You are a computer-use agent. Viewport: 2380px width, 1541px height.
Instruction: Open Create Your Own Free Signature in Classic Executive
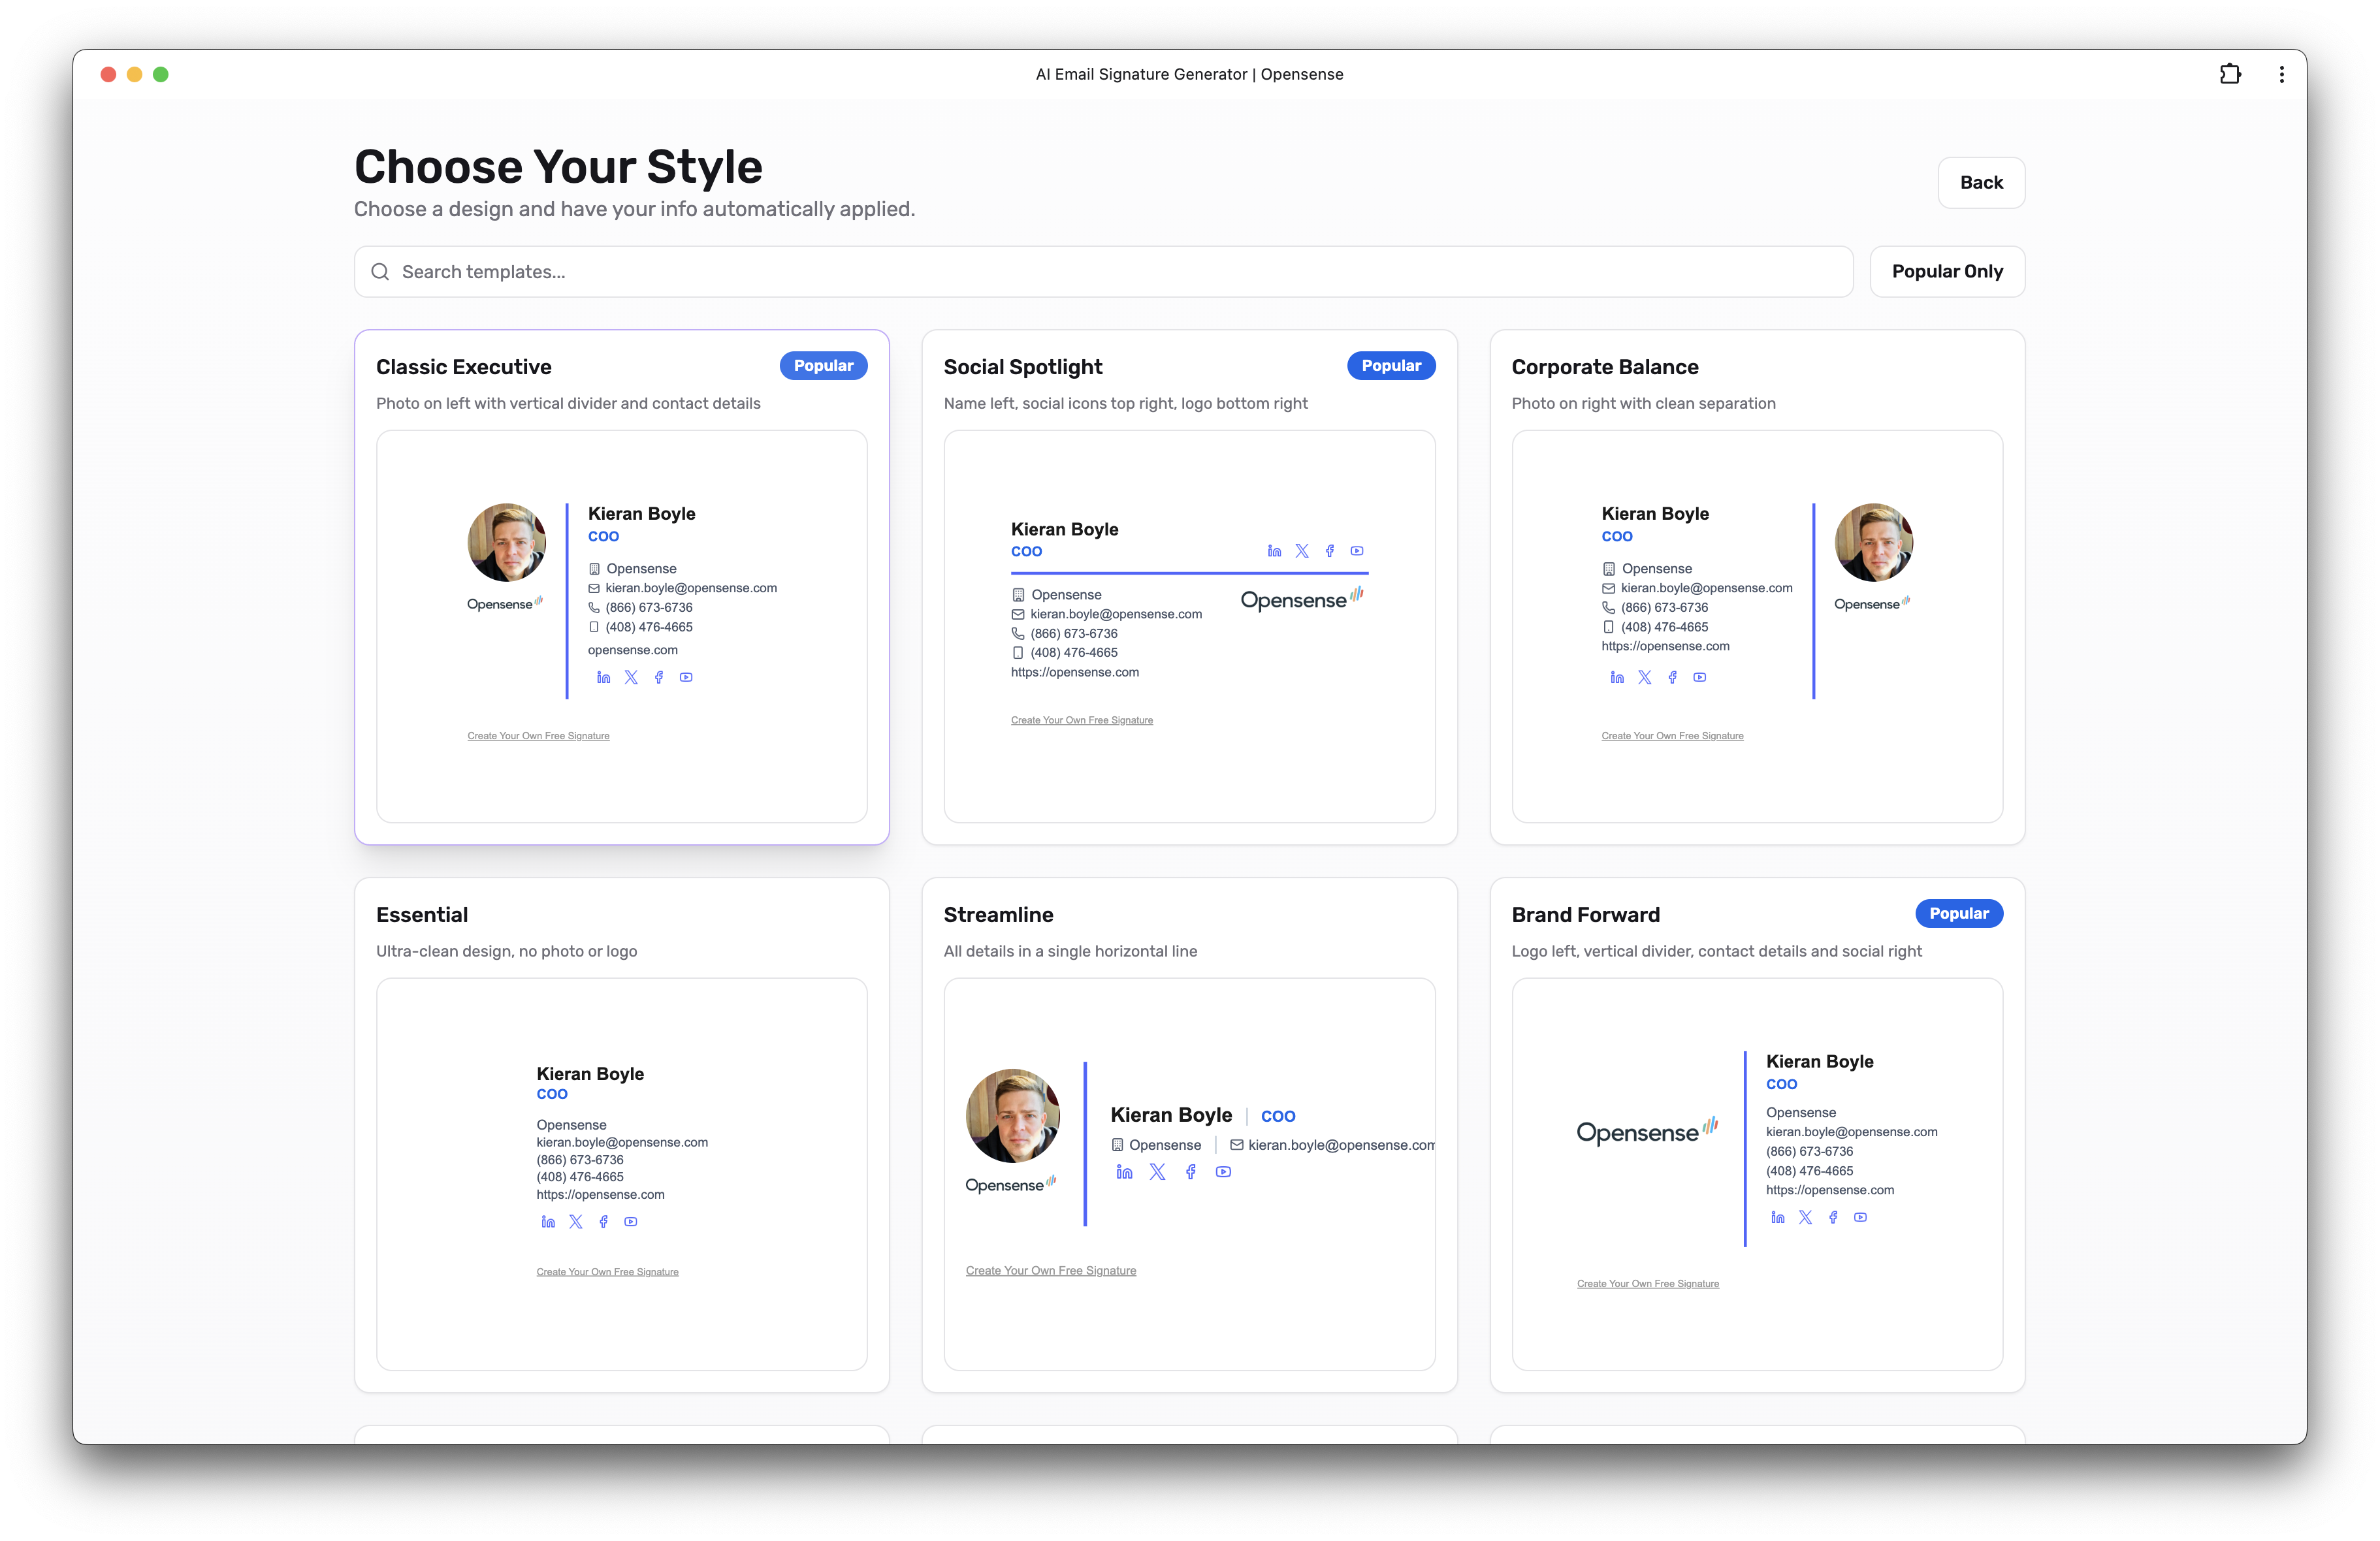(x=538, y=735)
